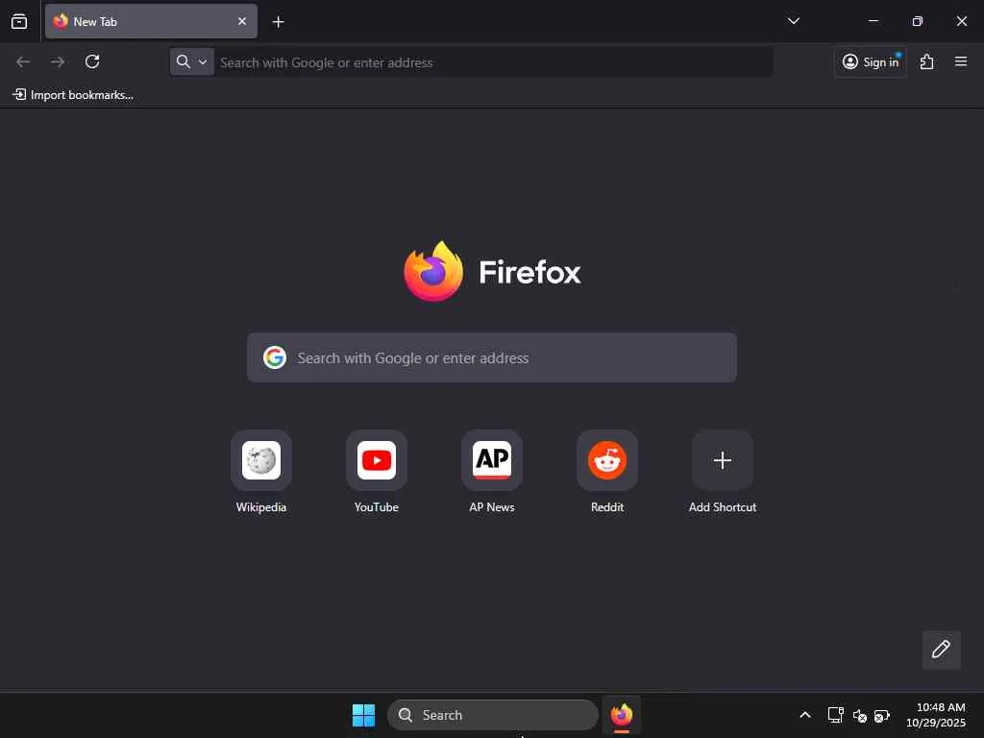
Task: Minimize the Firefox window
Action: tap(873, 21)
